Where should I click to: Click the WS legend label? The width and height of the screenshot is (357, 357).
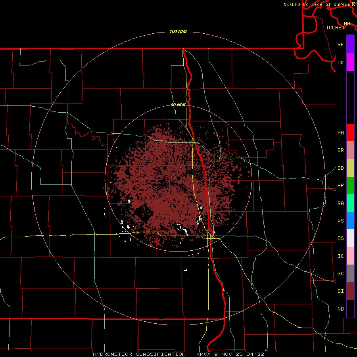pos(340,221)
